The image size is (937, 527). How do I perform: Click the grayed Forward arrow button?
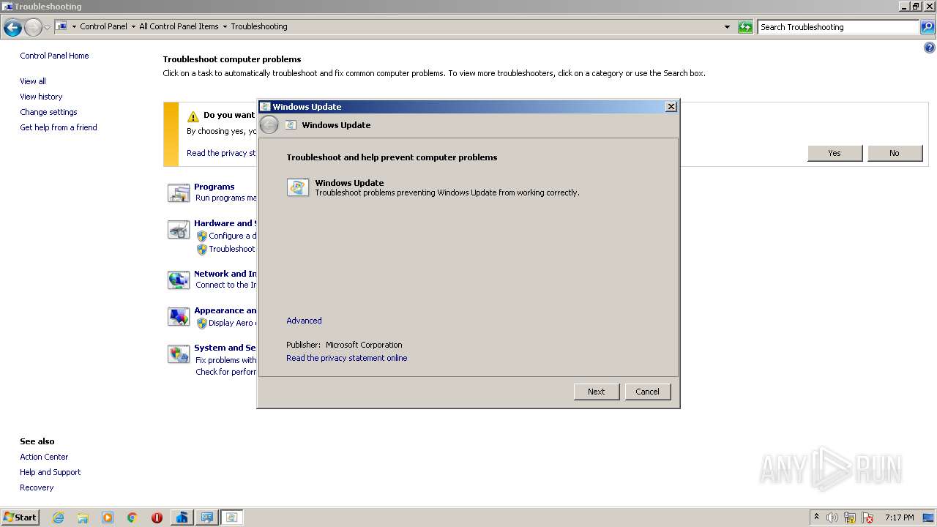pyautogui.click(x=33, y=28)
